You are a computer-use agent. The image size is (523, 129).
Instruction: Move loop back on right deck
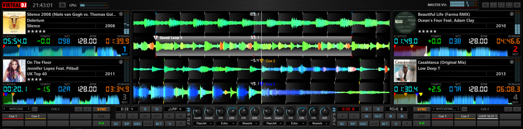point(390,116)
